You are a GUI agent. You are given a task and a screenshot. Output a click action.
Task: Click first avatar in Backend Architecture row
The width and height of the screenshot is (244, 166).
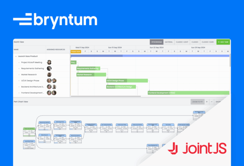(x=49, y=87)
